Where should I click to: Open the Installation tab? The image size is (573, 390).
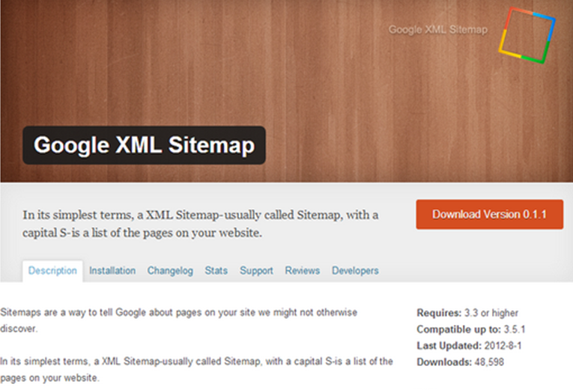pyautogui.click(x=112, y=270)
